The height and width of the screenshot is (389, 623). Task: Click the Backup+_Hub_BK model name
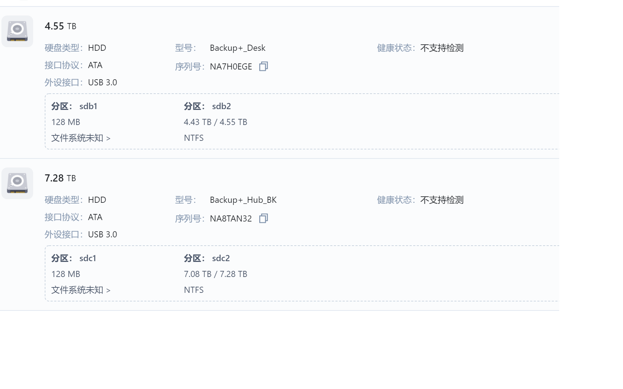tap(243, 200)
